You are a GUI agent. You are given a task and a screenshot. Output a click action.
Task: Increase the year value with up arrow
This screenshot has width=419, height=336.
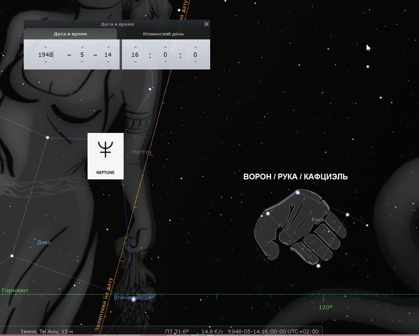click(45, 47)
